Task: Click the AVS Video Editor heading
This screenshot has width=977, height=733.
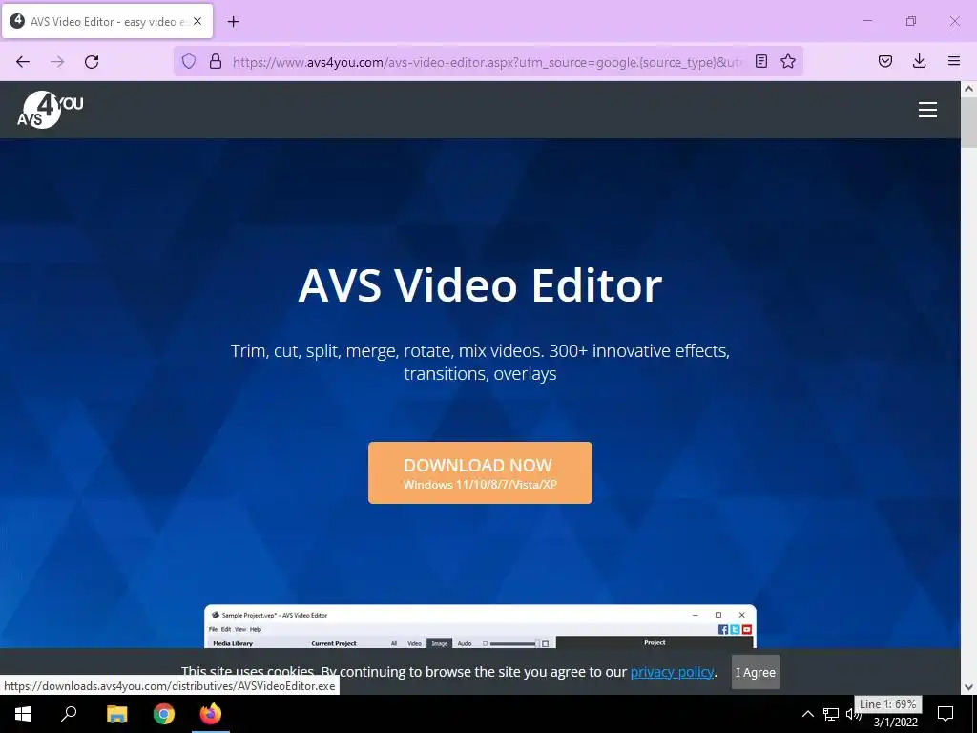Action: [x=481, y=285]
